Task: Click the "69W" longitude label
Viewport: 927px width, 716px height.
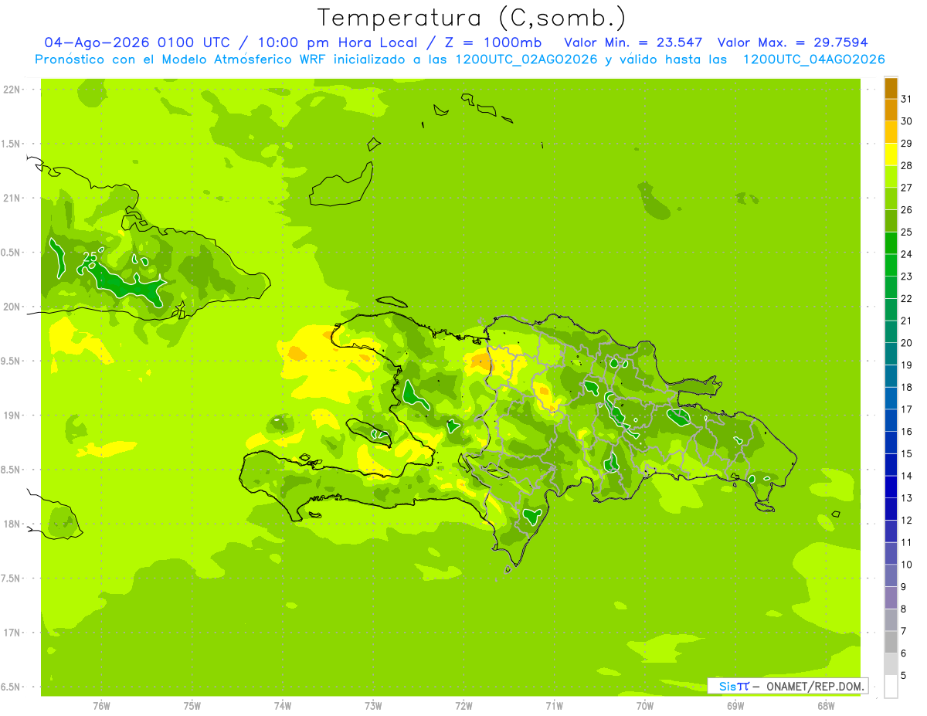Action: click(x=735, y=706)
